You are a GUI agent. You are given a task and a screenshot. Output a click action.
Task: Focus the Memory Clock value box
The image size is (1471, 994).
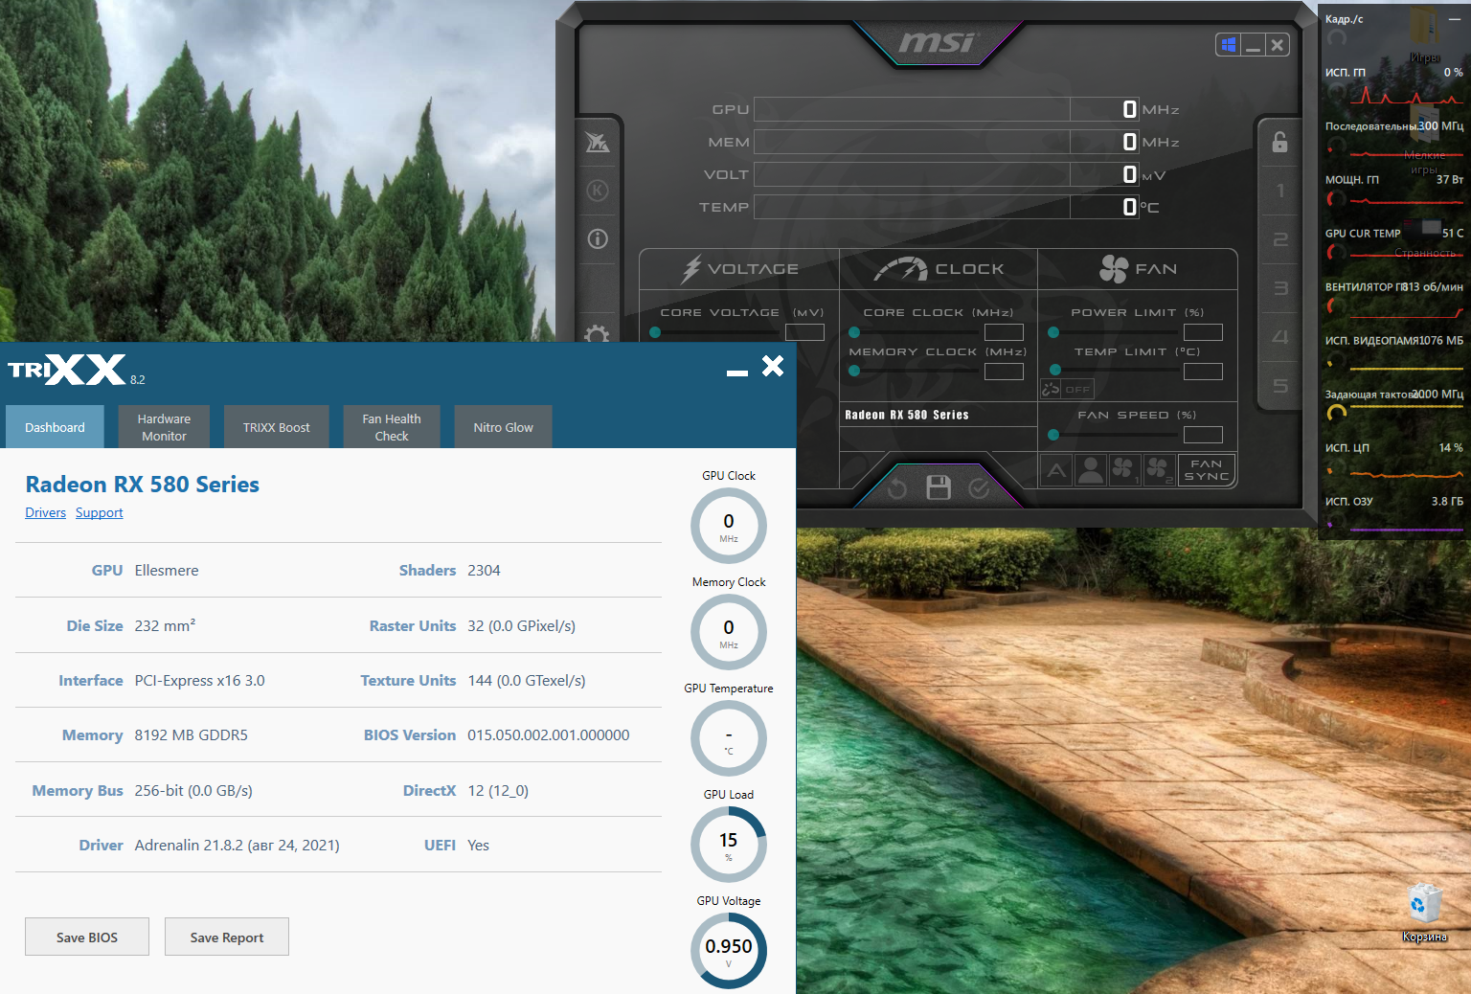point(1004,372)
